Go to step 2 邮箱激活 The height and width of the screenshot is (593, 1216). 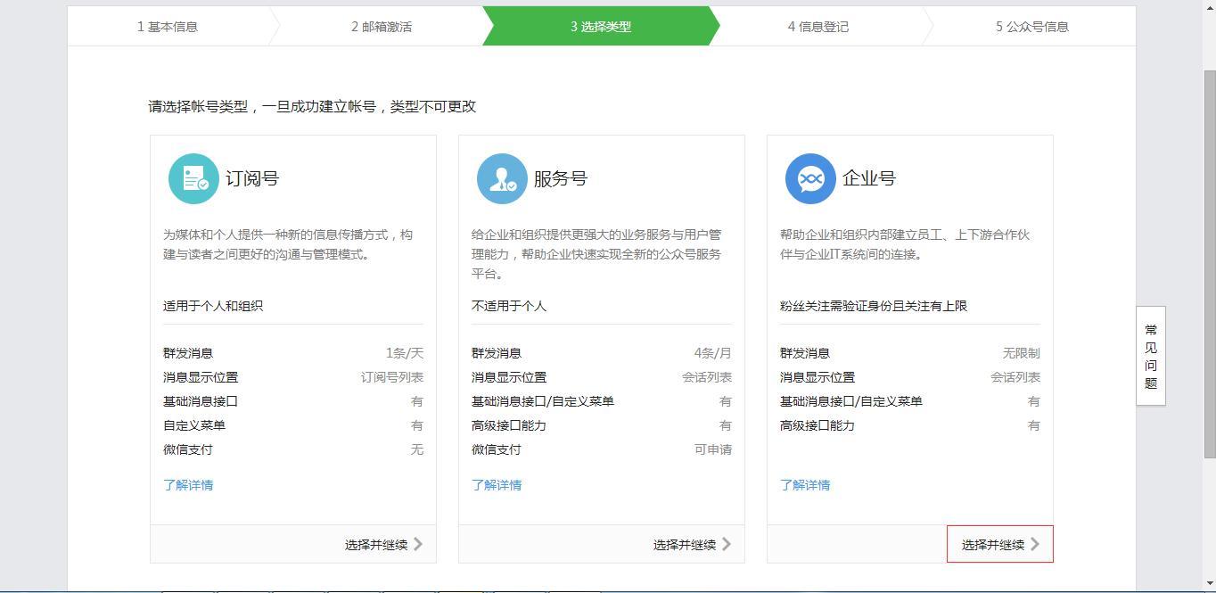[382, 27]
